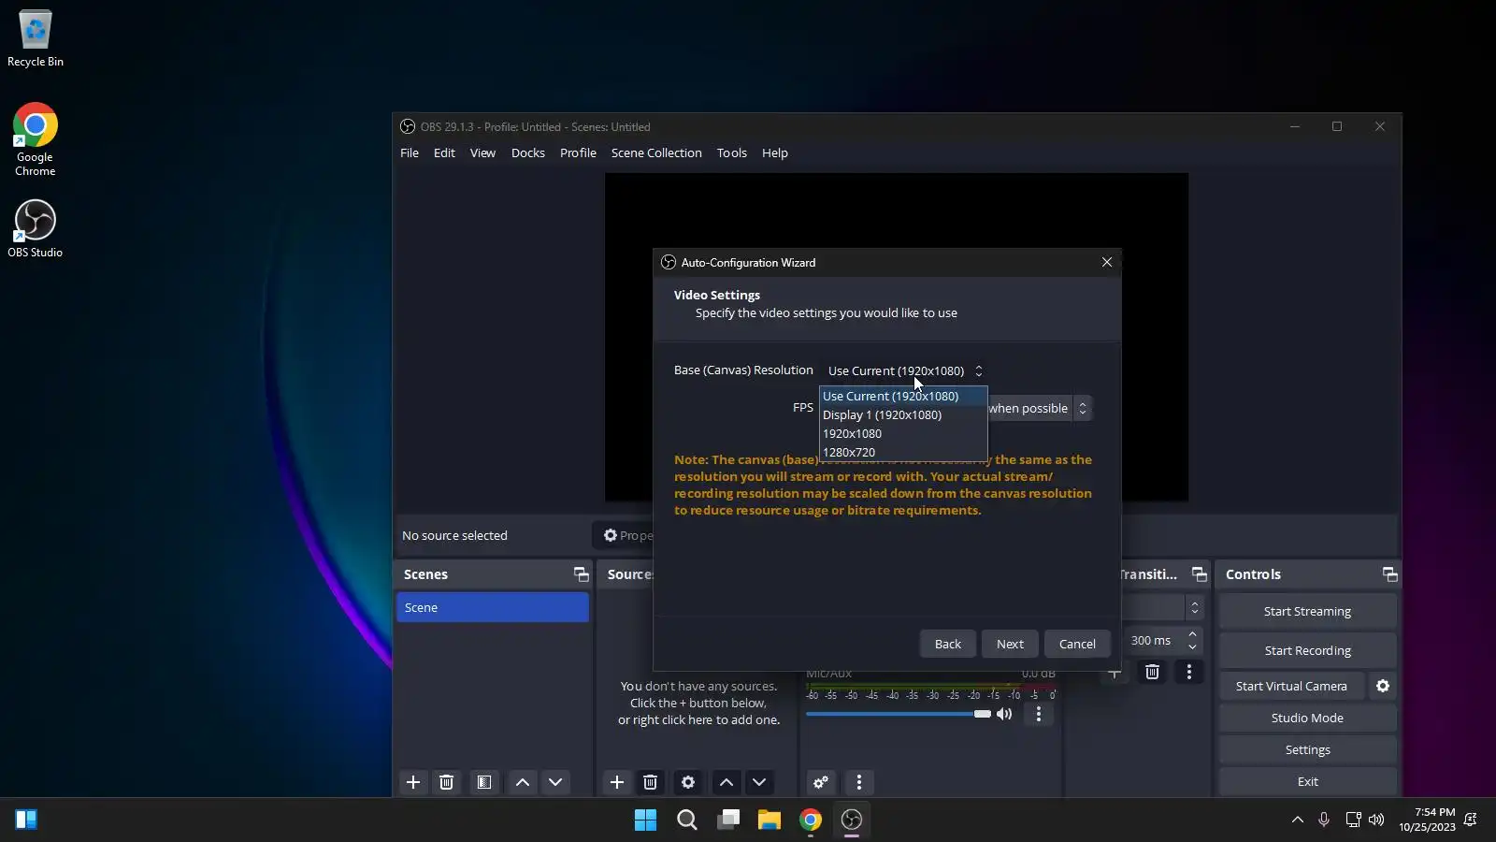1496x842 pixels.
Task: Choose Use Current (1920x1080) option
Action: point(903,396)
